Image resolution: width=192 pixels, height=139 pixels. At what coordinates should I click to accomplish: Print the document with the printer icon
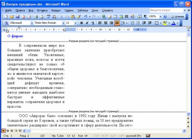(36, 16)
